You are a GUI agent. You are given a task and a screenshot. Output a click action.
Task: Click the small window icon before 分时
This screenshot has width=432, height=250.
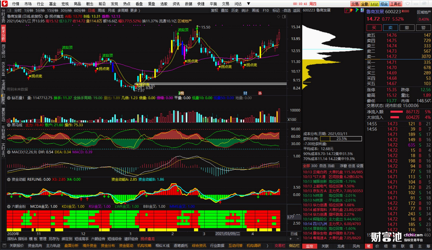coord(10,10)
